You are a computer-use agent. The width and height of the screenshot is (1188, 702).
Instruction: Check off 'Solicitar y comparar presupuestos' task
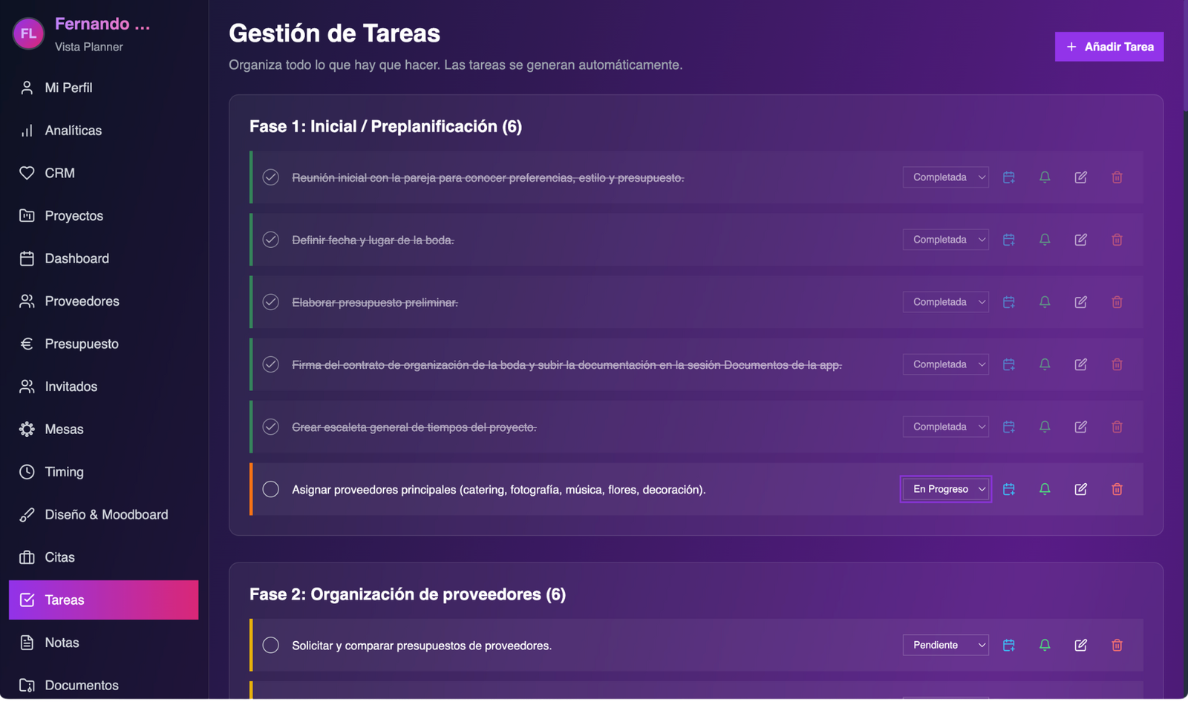coord(271,645)
